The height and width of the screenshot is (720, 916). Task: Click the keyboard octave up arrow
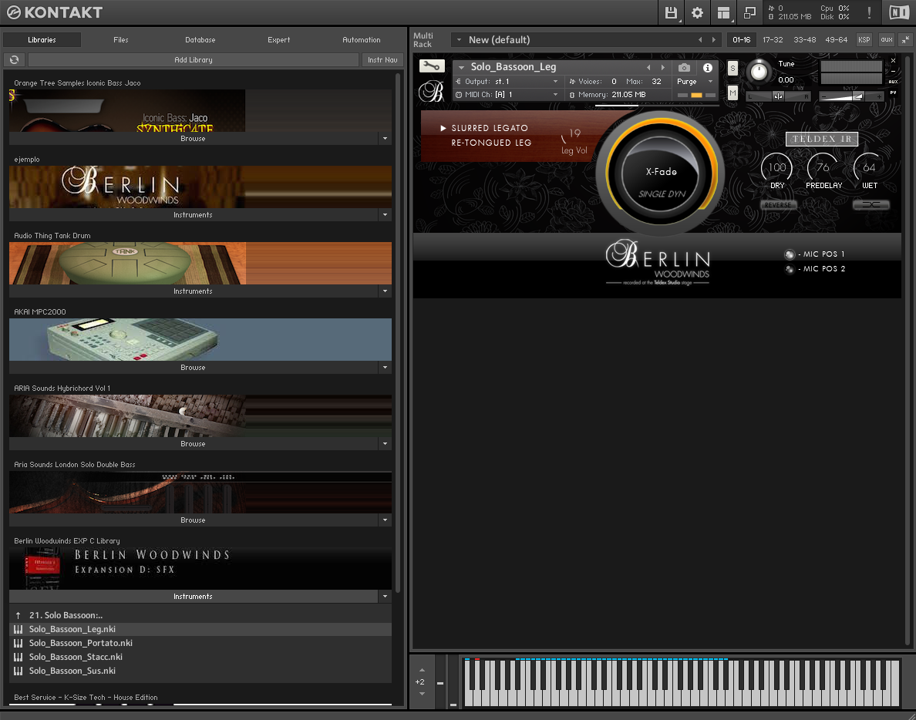point(422,670)
